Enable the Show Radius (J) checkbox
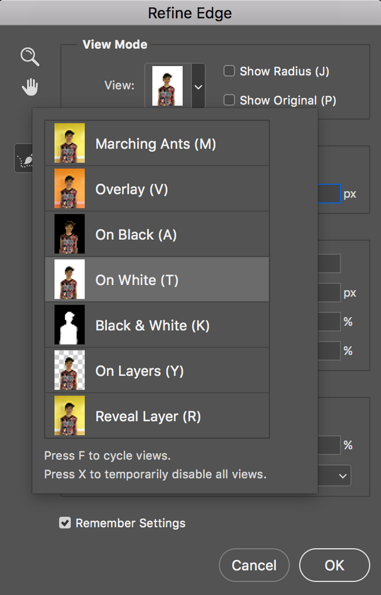Viewport: 381px width, 595px height. pos(229,71)
